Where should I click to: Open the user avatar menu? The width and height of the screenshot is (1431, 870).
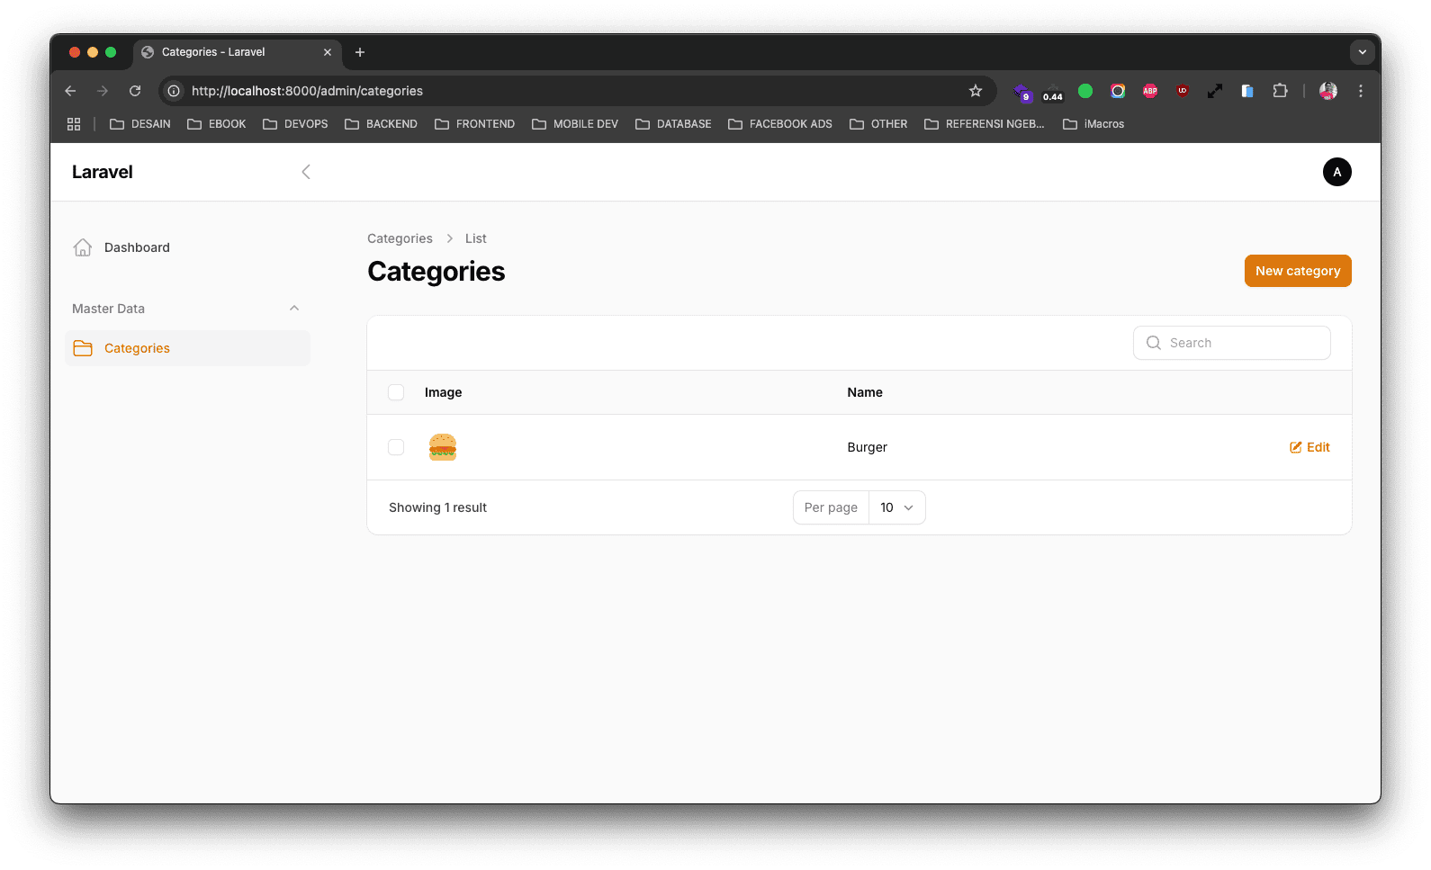1336,172
